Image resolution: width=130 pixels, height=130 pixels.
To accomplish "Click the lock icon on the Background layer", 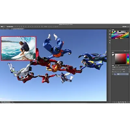I will pyautogui.click(x=127, y=74).
